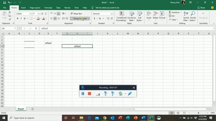The width and height of the screenshot is (216, 121).
Task: Open the Merge & Center dropdown arrow
Action: [x=89, y=18]
